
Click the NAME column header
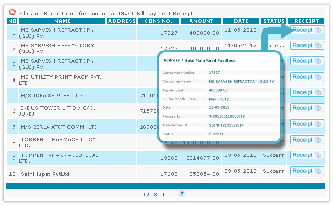[x=62, y=21]
